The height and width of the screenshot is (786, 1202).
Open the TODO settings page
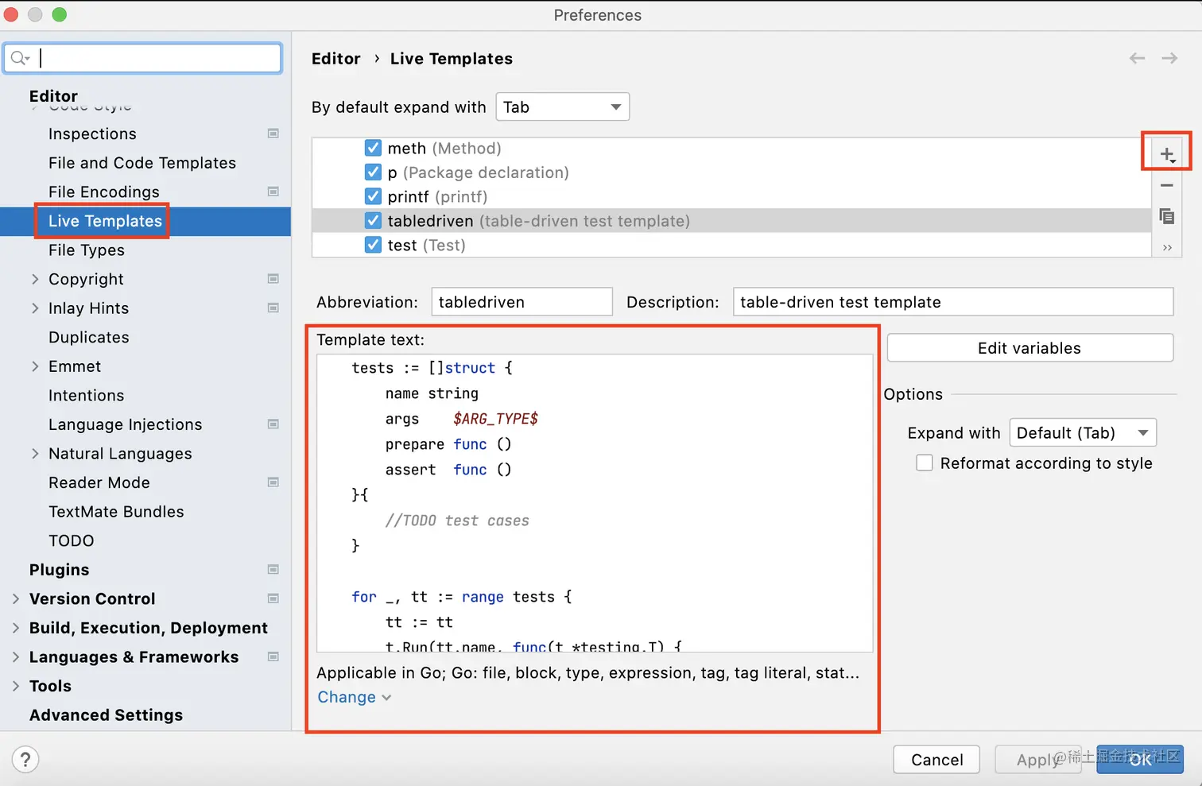click(72, 540)
